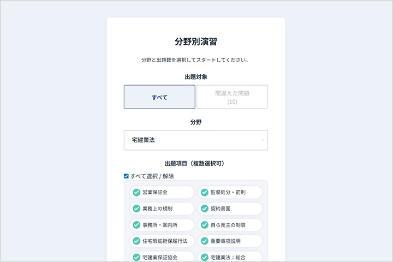
Task: Click the checkmark icon beside 営業保証金
Action: [136, 192]
